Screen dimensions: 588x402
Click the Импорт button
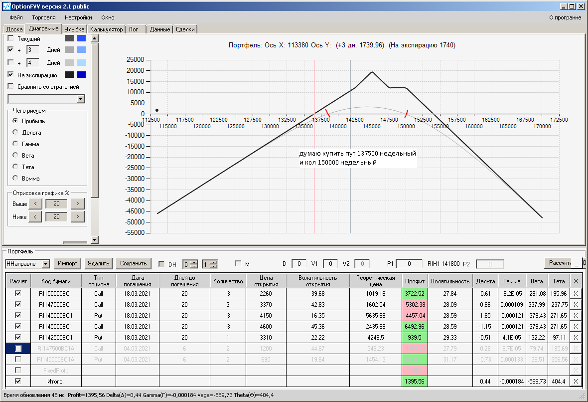coord(67,263)
